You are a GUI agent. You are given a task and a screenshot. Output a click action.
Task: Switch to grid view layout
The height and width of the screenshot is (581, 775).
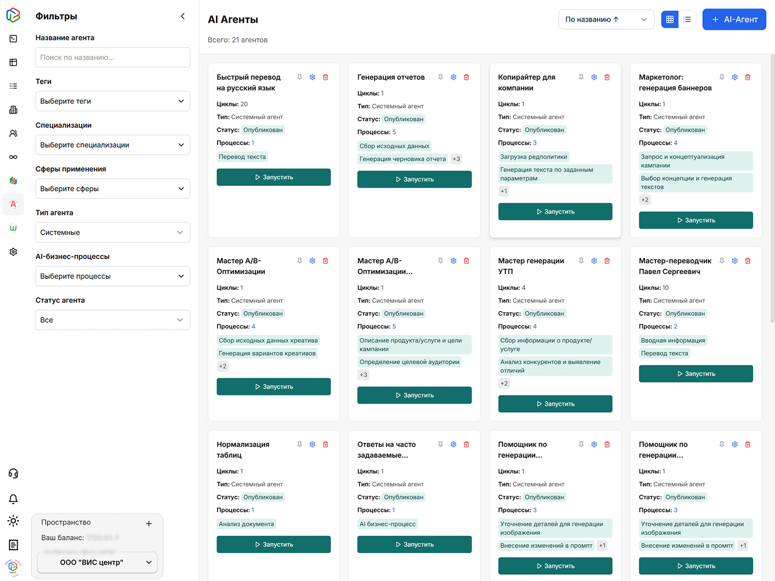click(670, 20)
